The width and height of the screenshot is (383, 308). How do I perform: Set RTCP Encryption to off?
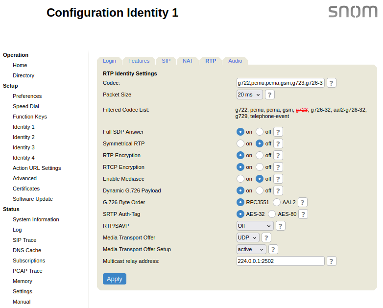click(x=260, y=167)
